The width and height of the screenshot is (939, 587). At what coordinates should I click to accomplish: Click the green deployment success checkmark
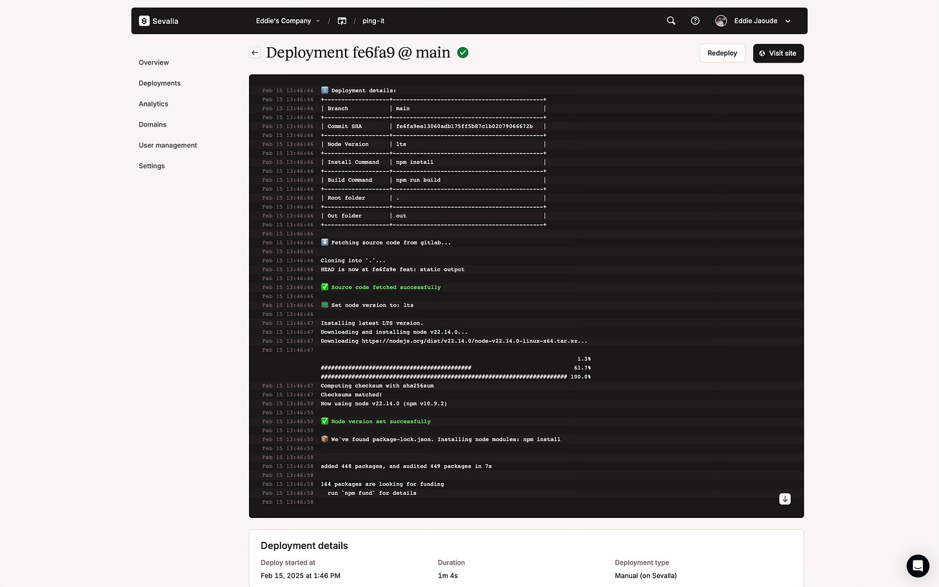[x=462, y=53]
